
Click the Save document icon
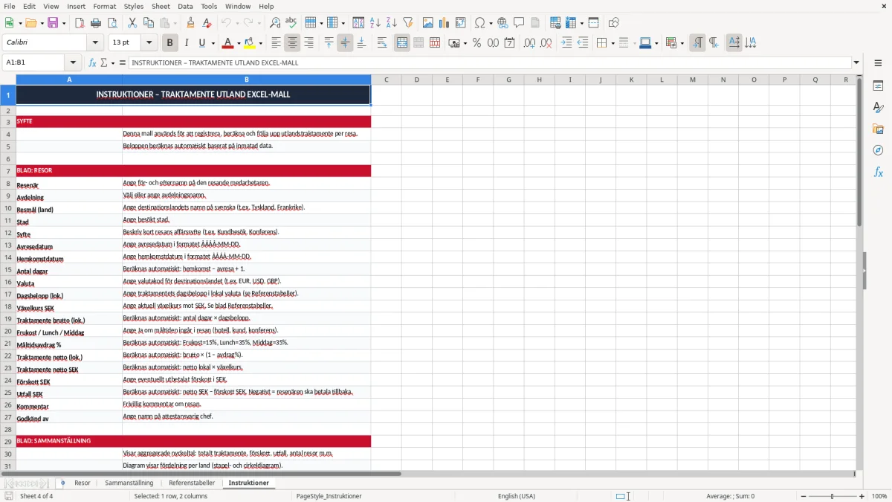53,23
